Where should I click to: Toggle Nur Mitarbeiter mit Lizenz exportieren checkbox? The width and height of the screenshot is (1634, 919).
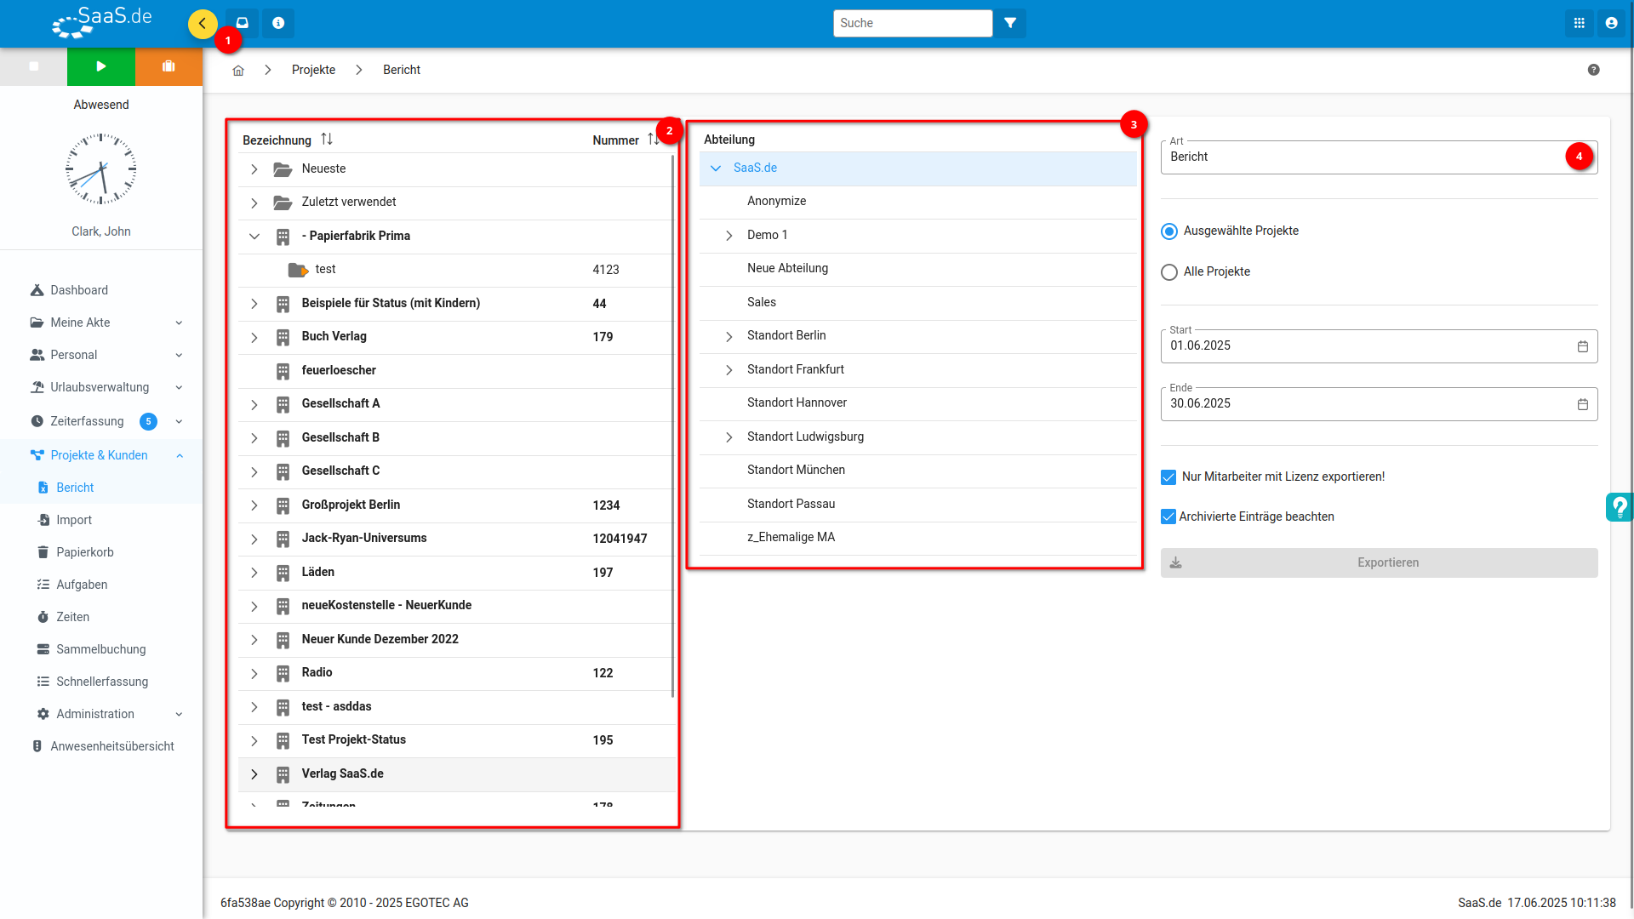pyautogui.click(x=1168, y=477)
